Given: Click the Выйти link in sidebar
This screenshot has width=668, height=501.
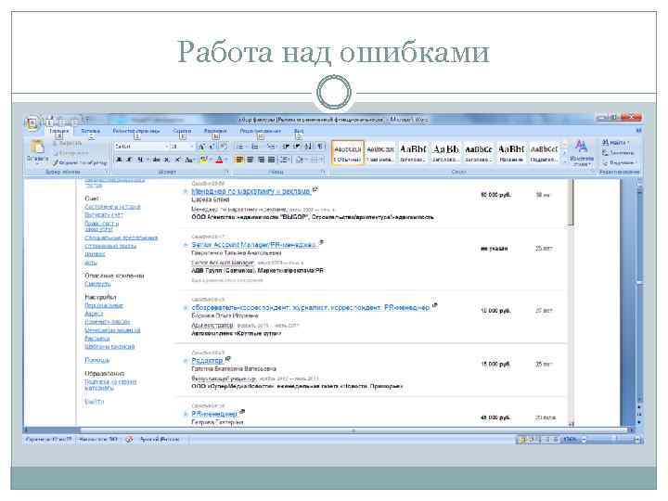Looking at the screenshot, I should point(94,402).
